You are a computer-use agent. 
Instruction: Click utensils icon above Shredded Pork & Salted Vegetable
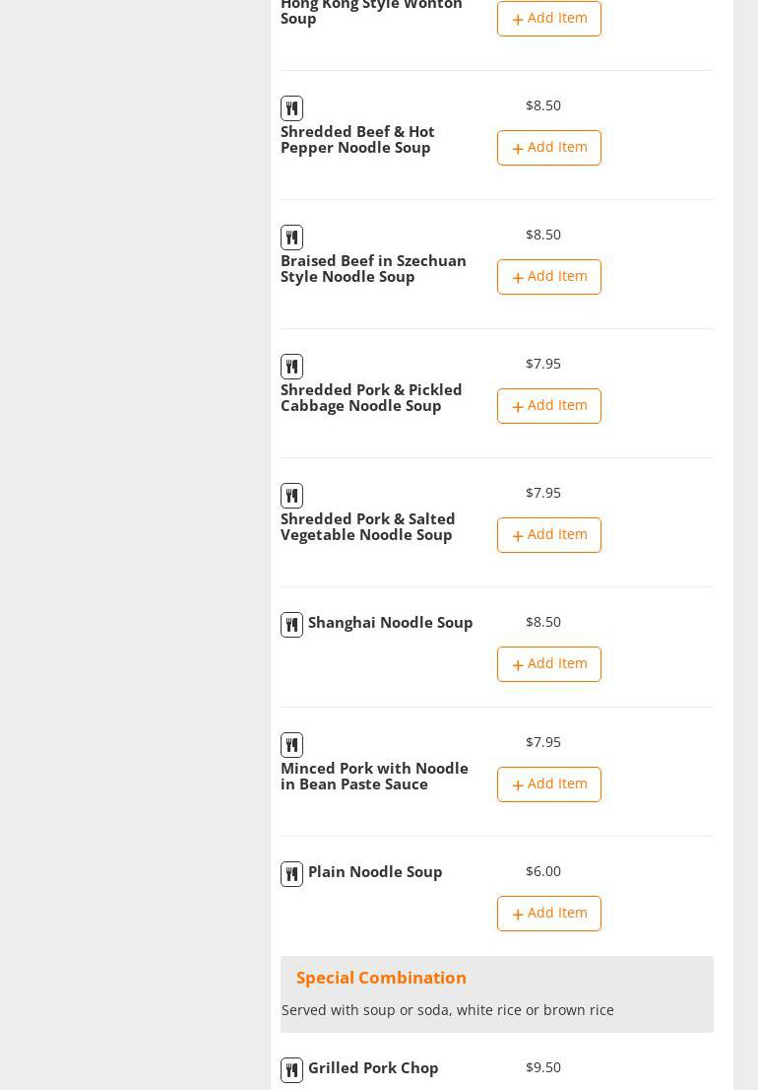pos(291,496)
